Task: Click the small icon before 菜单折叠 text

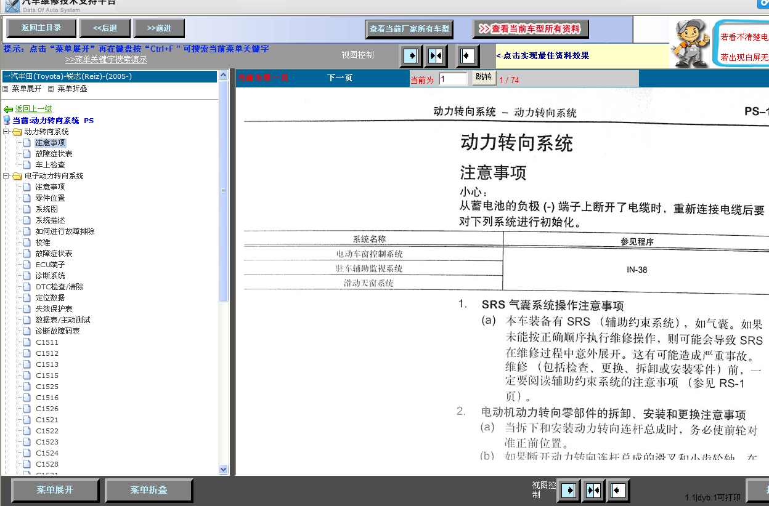Action: 51,89
